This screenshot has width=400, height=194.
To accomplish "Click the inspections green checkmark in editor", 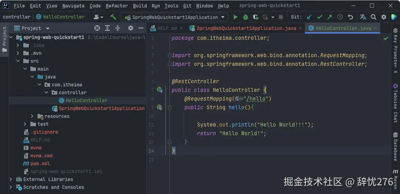I will (x=386, y=38).
